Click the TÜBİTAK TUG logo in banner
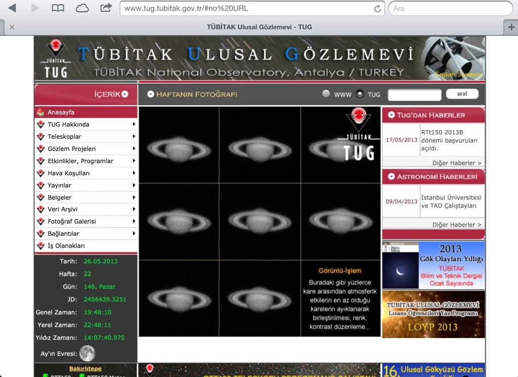This screenshot has width=518, height=377. [x=55, y=59]
